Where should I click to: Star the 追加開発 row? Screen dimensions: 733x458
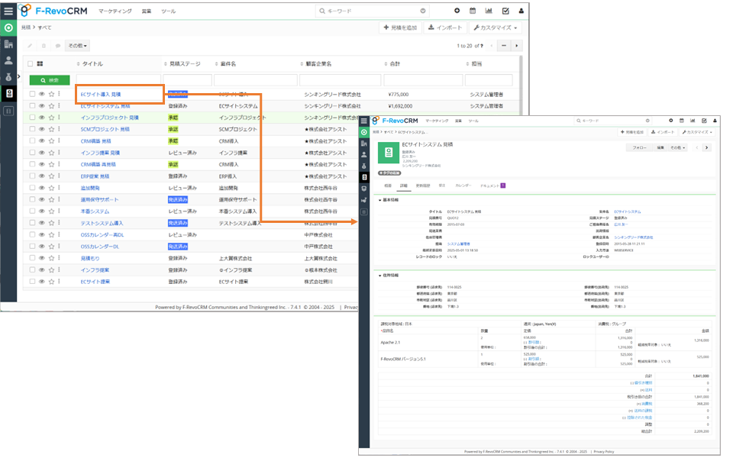tap(51, 188)
